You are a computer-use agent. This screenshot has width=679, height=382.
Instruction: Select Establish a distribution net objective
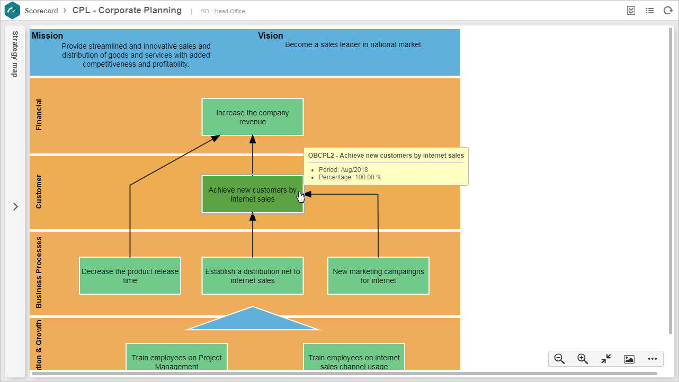point(253,276)
